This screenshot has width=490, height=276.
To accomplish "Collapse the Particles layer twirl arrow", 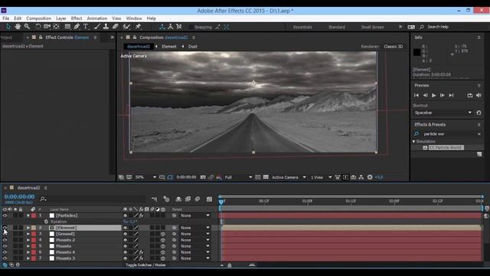I will 28,215.
